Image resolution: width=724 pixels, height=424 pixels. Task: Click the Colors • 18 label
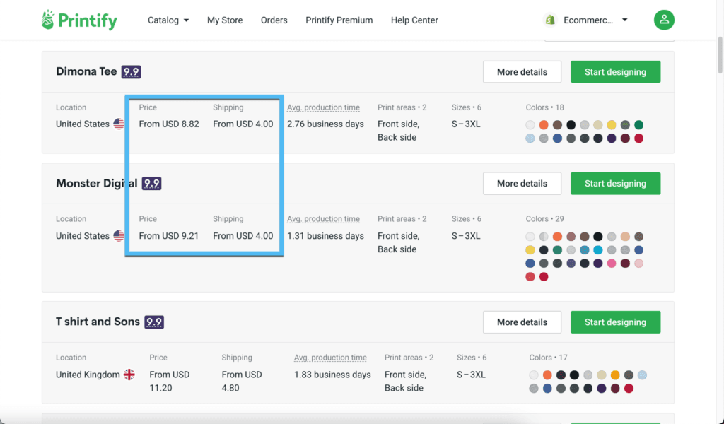click(x=545, y=107)
